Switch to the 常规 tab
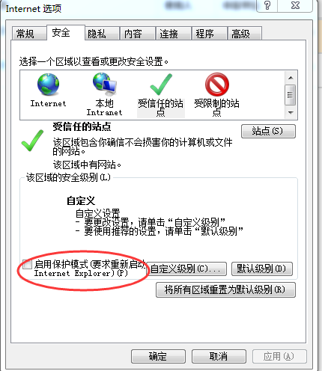Image resolution: width=322 pixels, height=371 pixels. click(29, 34)
